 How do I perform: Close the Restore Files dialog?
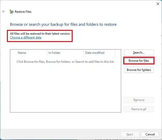pos(158,4)
